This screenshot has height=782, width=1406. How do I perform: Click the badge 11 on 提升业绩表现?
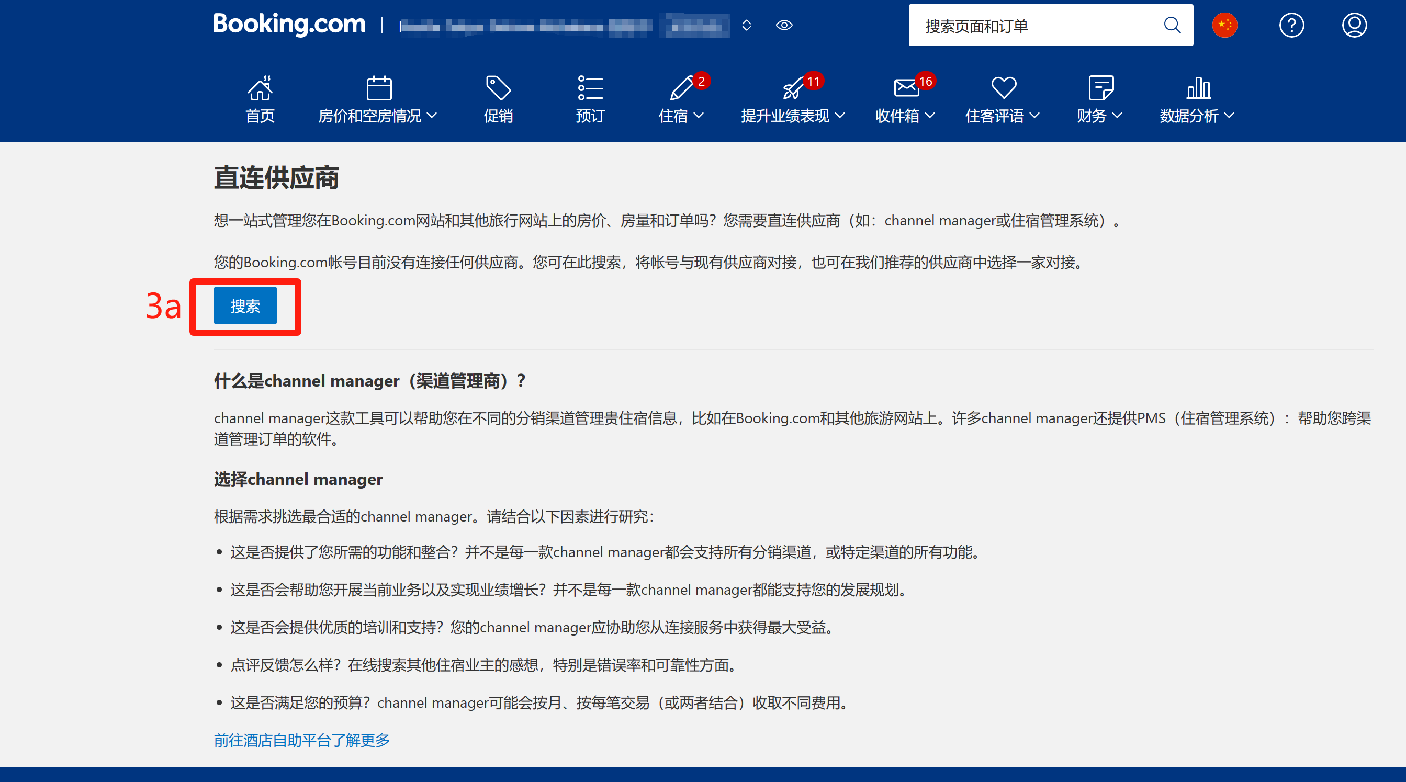tap(813, 81)
